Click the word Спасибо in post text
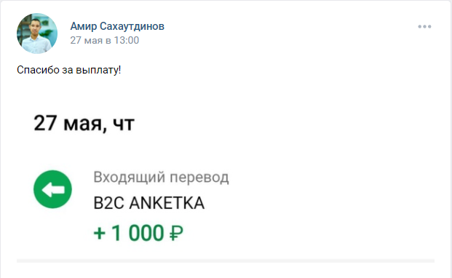Image resolution: width=452 pixels, height=278 pixels. [x=38, y=70]
